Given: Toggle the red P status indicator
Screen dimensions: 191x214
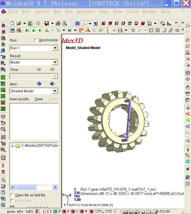Looking at the screenshot, I should point(73,211).
